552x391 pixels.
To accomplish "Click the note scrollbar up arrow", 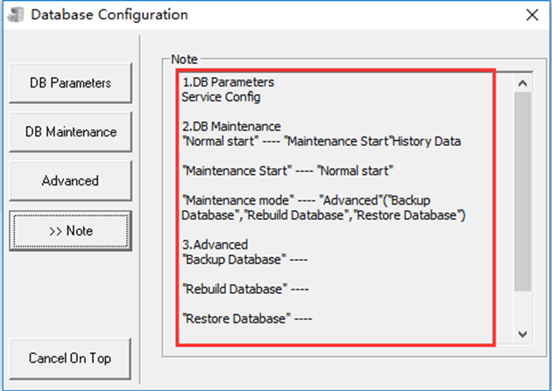I will click(x=522, y=83).
